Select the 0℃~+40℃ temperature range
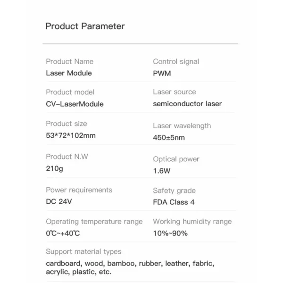 (63, 233)
